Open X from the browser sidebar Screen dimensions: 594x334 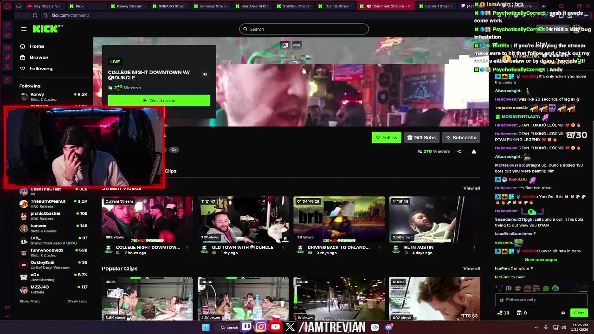[7, 66]
